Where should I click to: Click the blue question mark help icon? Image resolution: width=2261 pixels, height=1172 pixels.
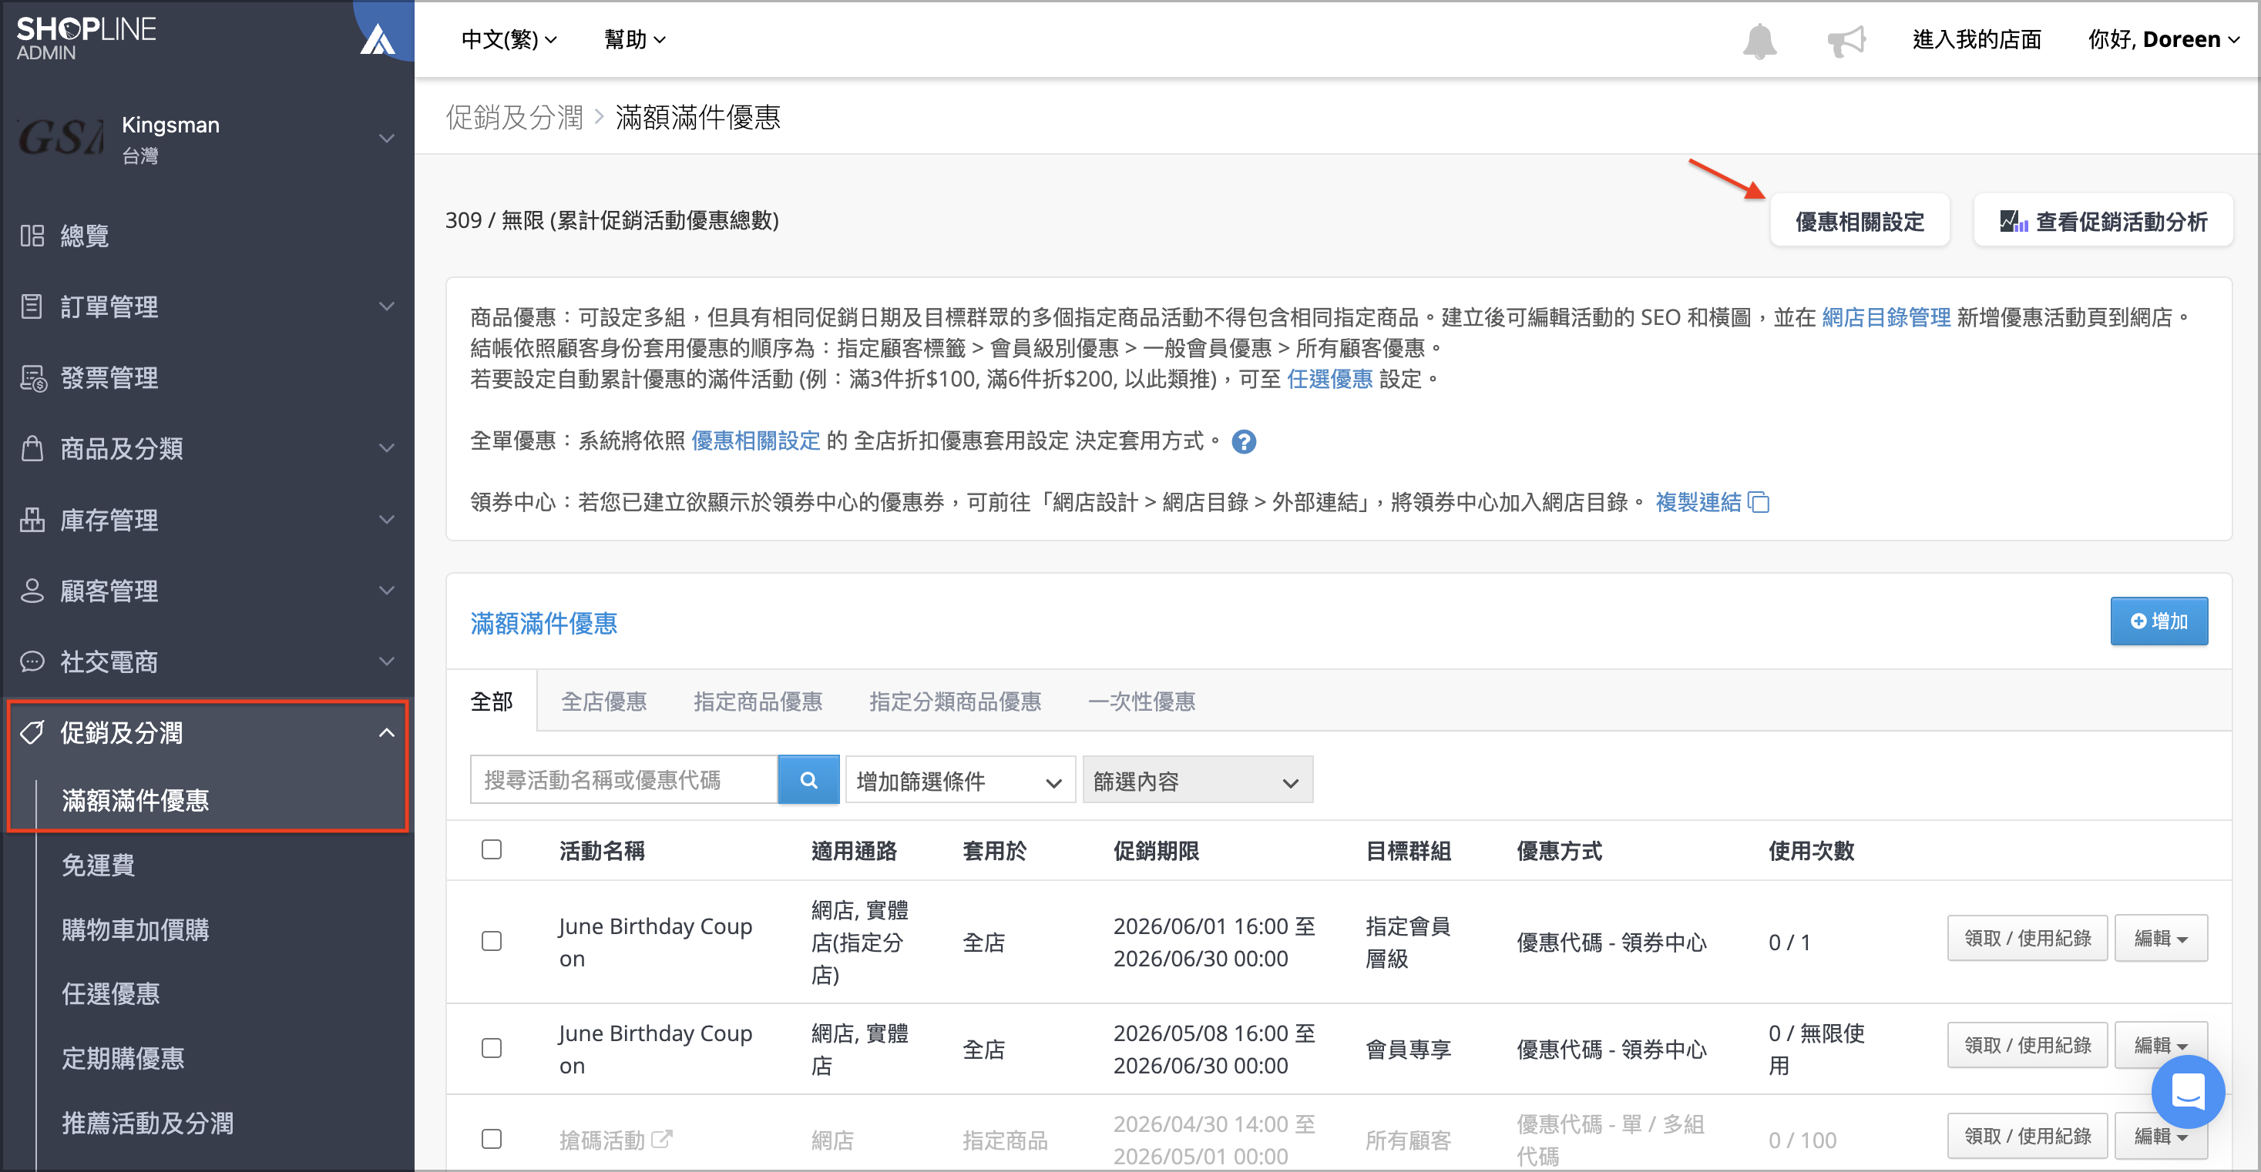click(1244, 441)
